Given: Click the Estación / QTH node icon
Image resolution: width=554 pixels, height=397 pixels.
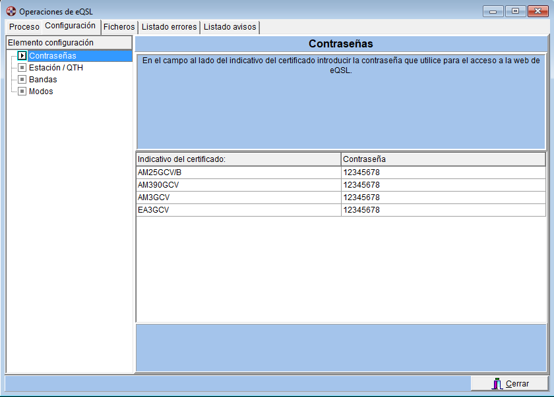Looking at the screenshot, I should pos(22,68).
